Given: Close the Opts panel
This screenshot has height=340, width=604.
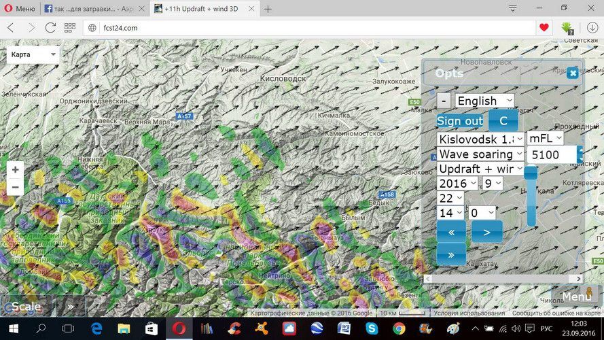Looking at the screenshot, I should pyautogui.click(x=573, y=73).
